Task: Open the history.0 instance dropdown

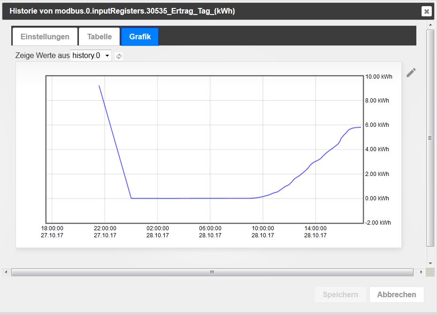Action: point(91,56)
